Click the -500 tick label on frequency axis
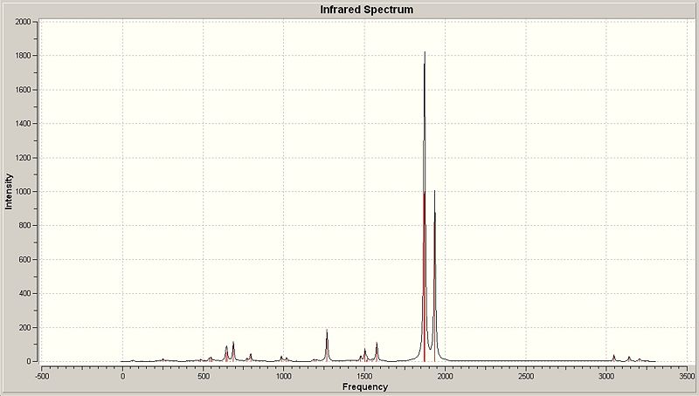This screenshot has height=396, width=699. pyautogui.click(x=42, y=376)
